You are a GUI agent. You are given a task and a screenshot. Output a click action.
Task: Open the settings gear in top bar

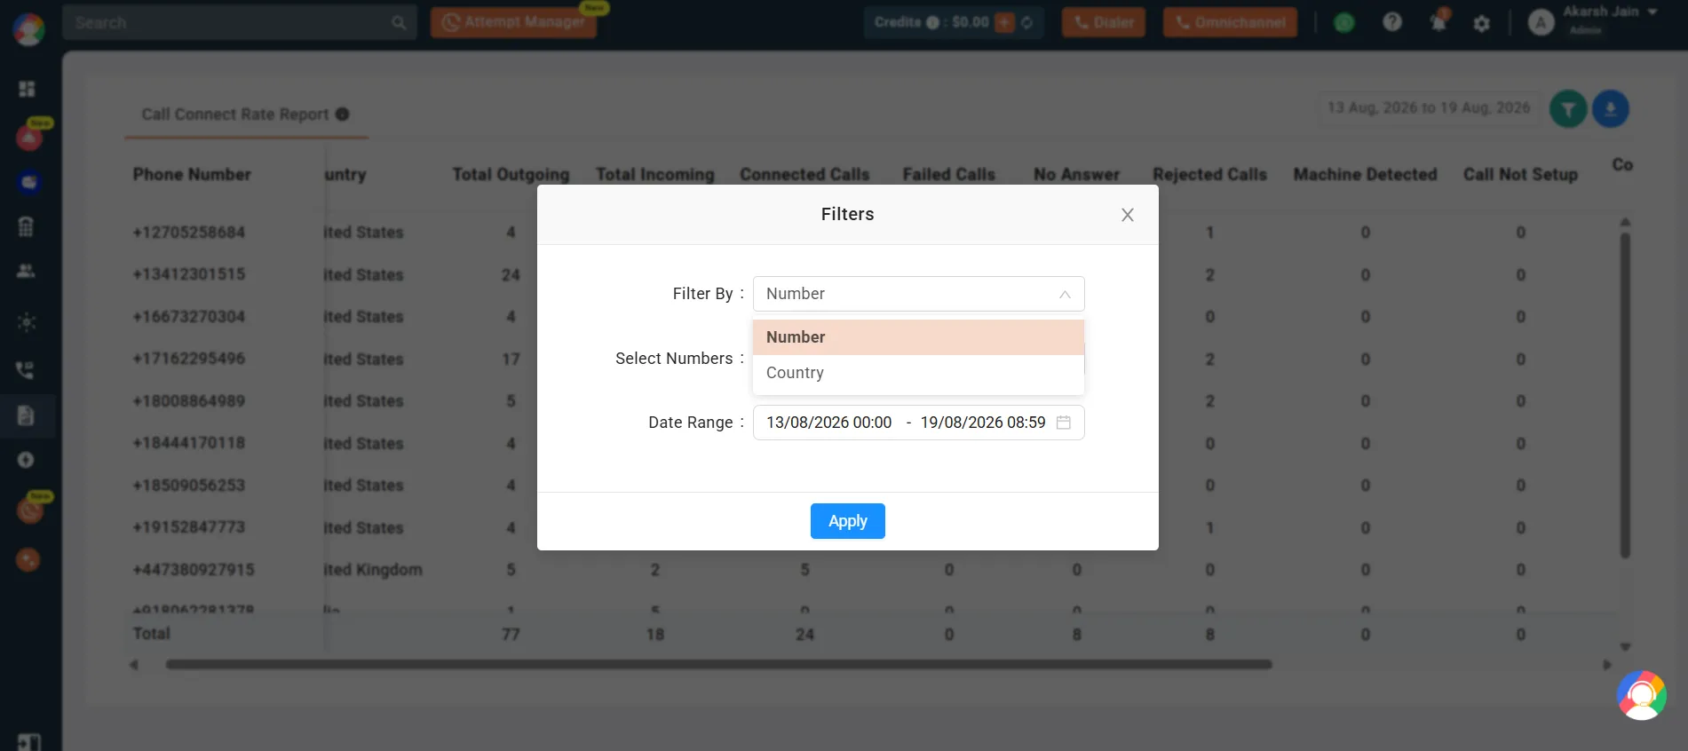(1481, 24)
